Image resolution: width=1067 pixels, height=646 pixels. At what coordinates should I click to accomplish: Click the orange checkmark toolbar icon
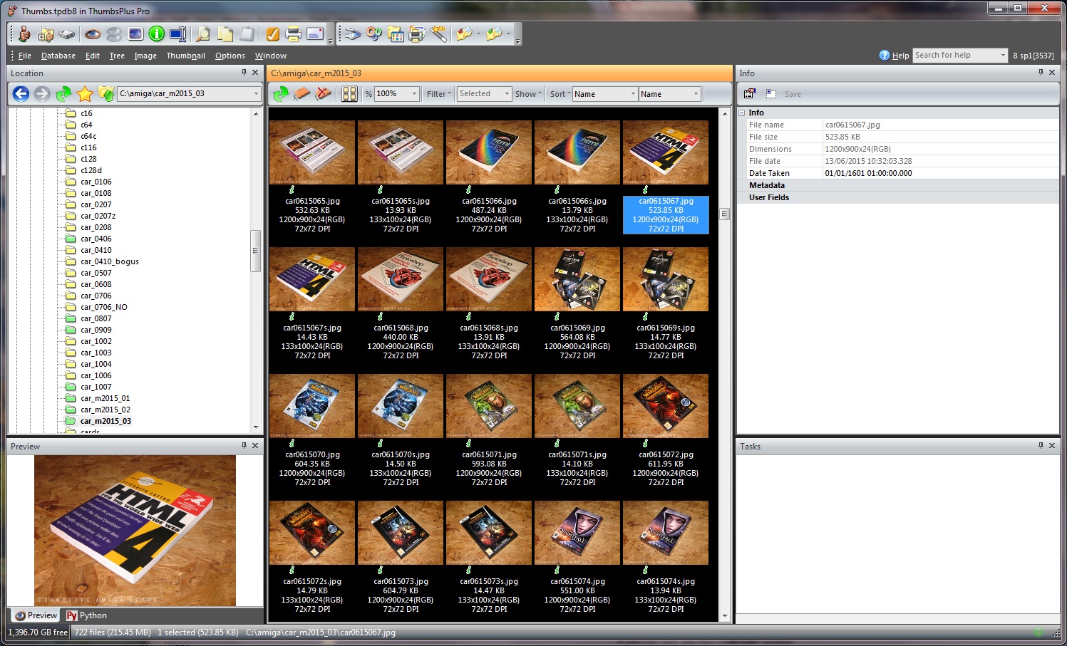point(272,33)
